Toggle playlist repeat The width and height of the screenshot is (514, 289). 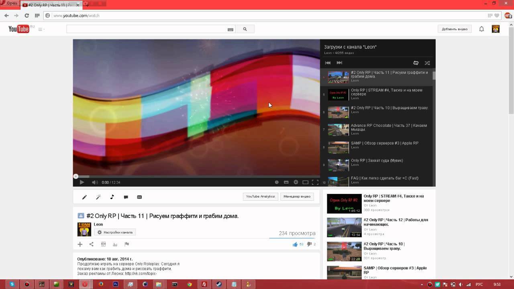(x=416, y=63)
